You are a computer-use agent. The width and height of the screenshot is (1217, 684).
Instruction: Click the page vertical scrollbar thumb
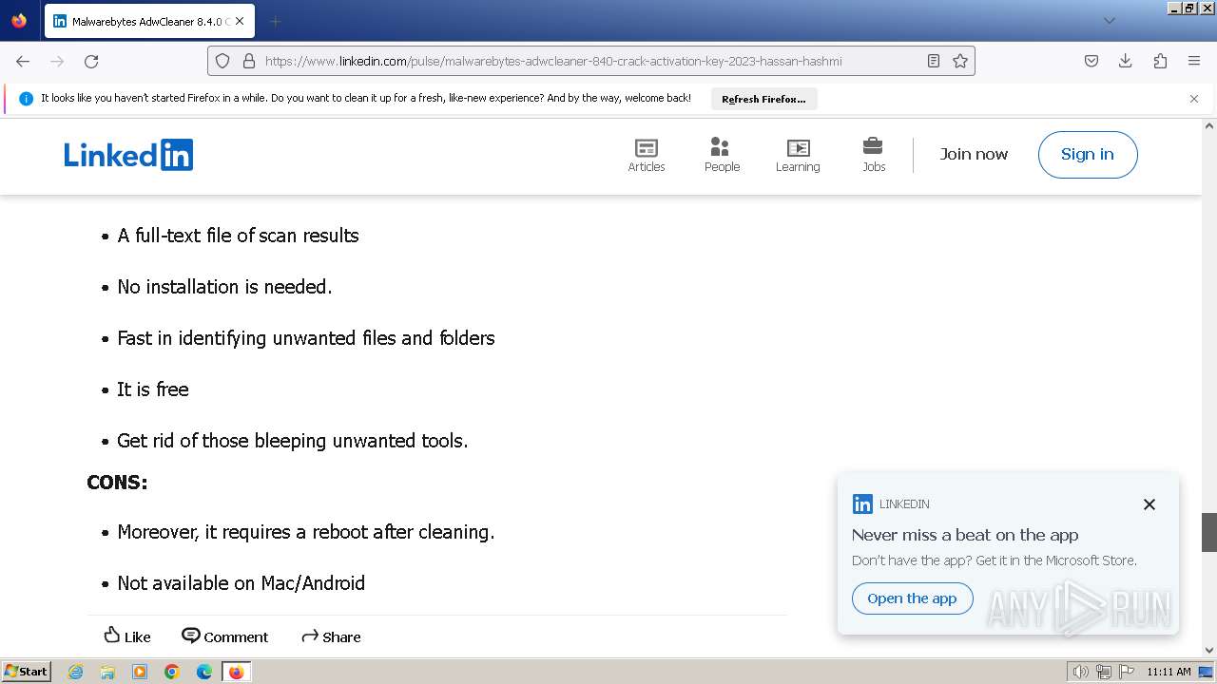(x=1209, y=532)
